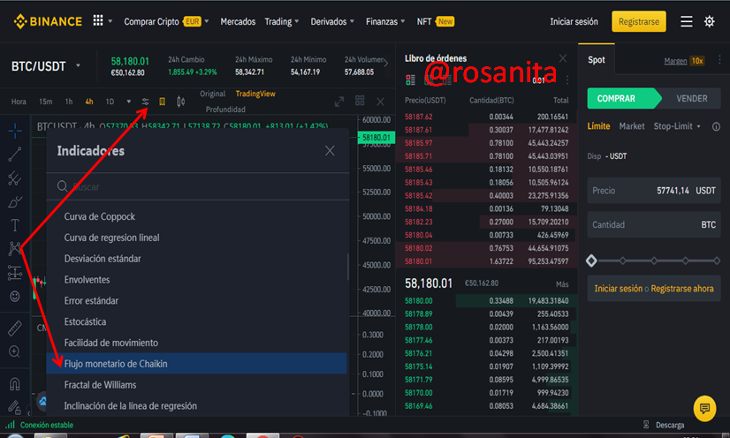
Task: Select the 4h timeframe
Action: [x=89, y=102]
